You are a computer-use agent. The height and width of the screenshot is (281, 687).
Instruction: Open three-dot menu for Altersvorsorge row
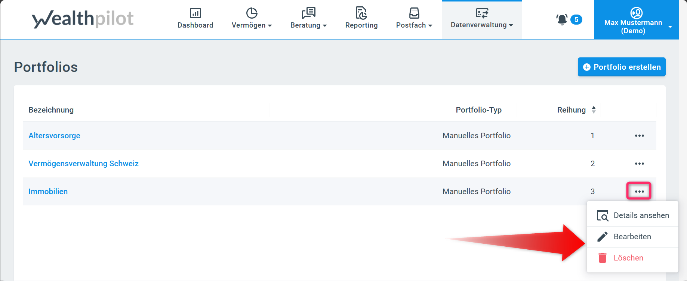coord(639,136)
